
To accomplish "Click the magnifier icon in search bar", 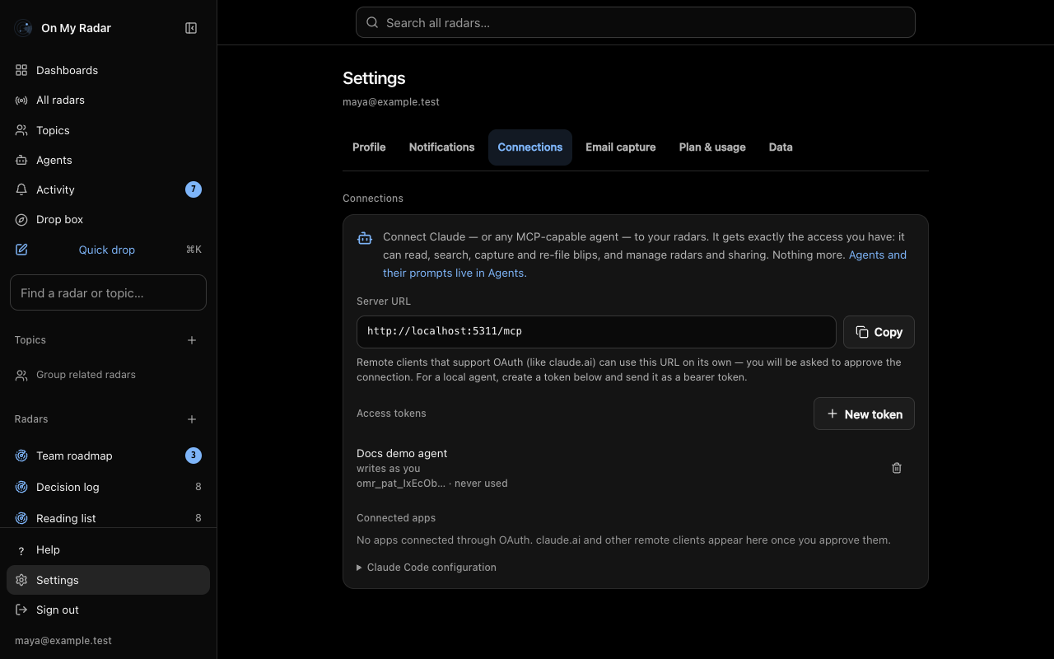I will pos(373,23).
